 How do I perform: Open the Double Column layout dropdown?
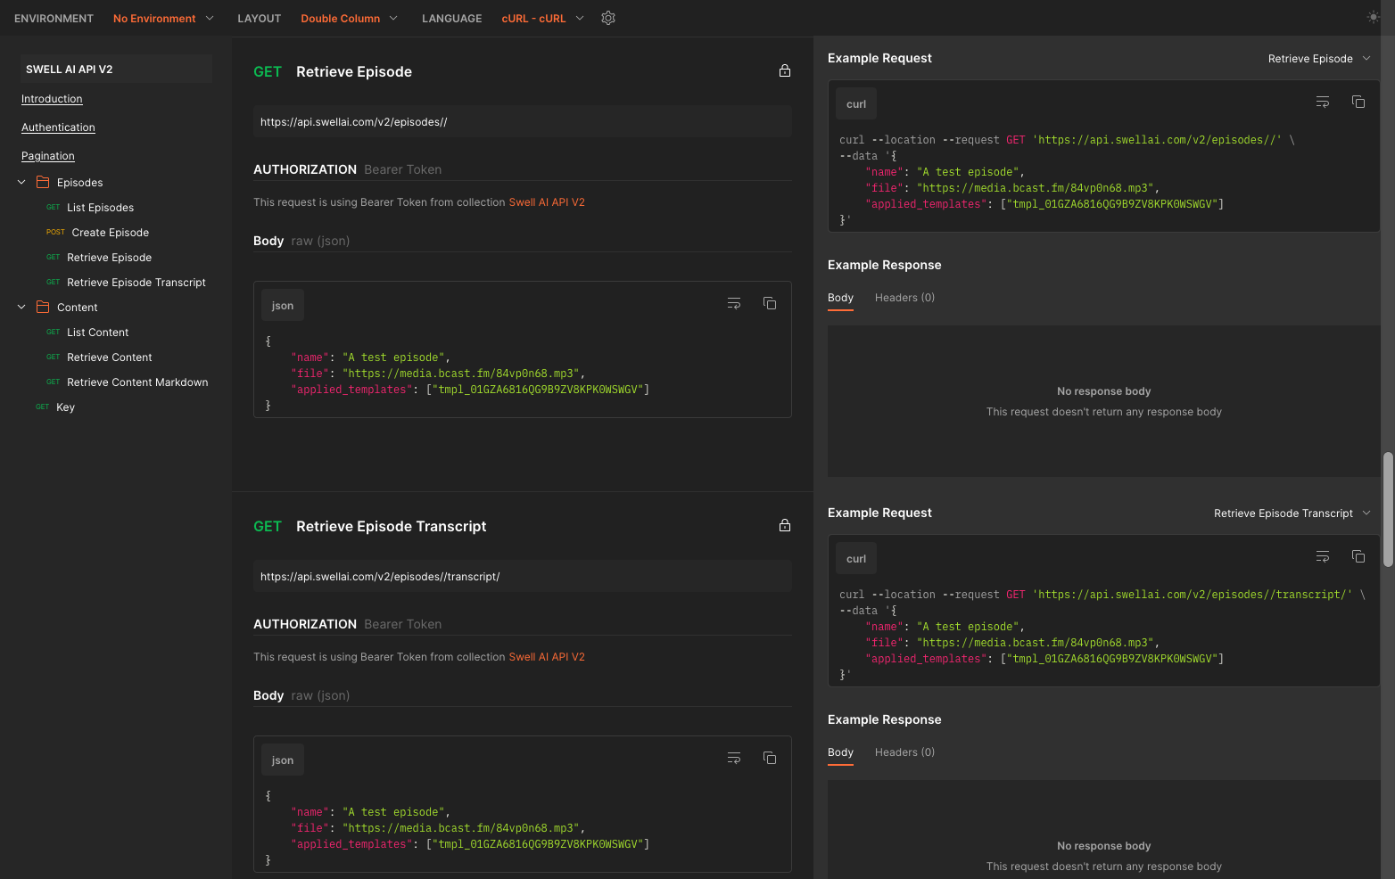(349, 19)
